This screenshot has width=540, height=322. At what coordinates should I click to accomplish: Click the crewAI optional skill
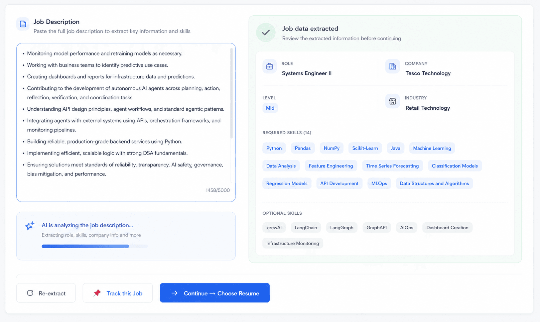click(x=274, y=228)
